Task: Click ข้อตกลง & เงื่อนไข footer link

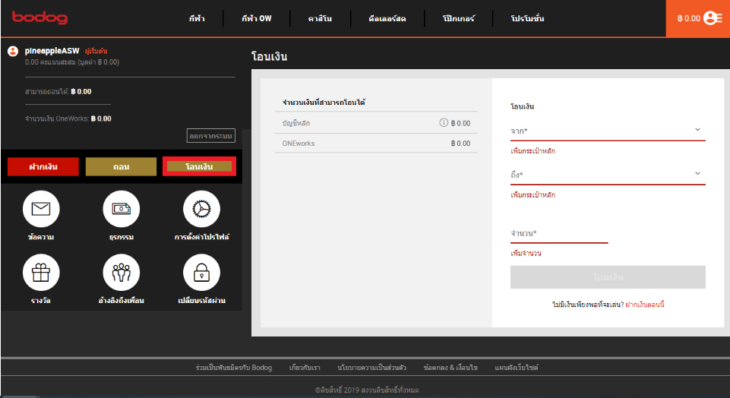Action: pyautogui.click(x=450, y=368)
